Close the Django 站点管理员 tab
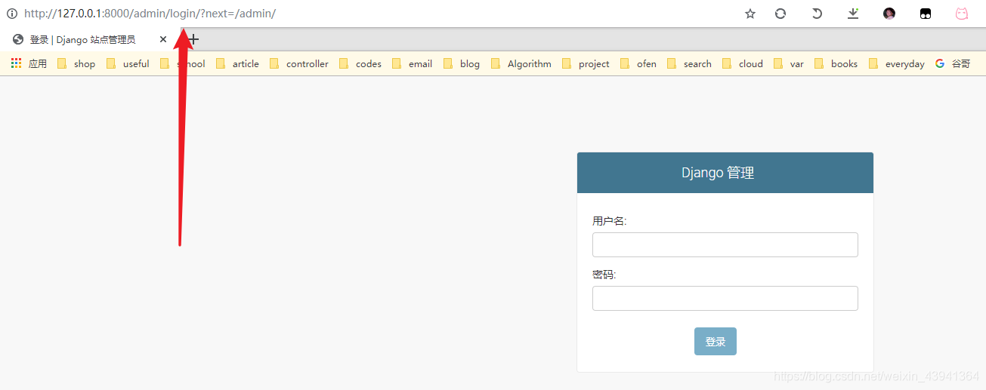 coord(162,39)
